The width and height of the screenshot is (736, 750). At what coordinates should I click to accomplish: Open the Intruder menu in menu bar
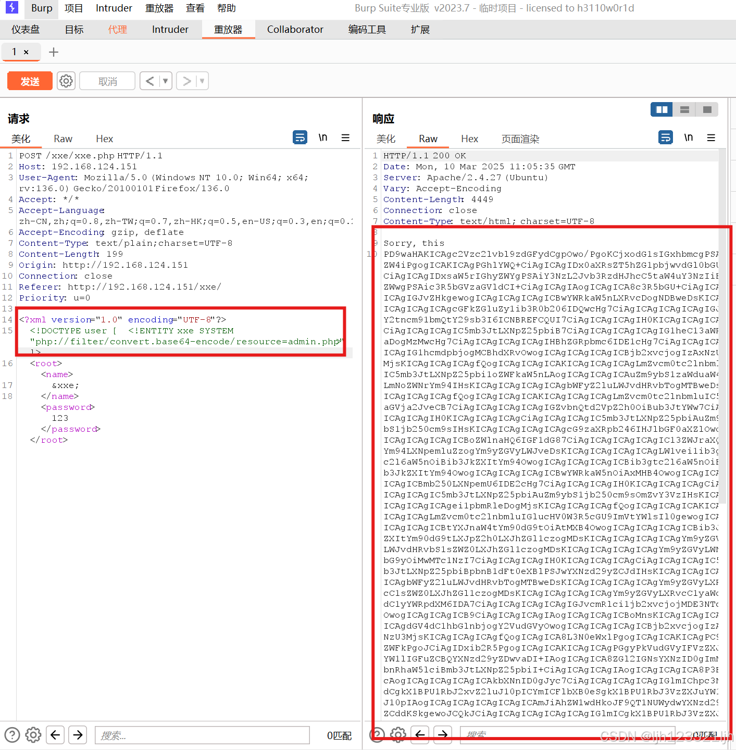[114, 8]
